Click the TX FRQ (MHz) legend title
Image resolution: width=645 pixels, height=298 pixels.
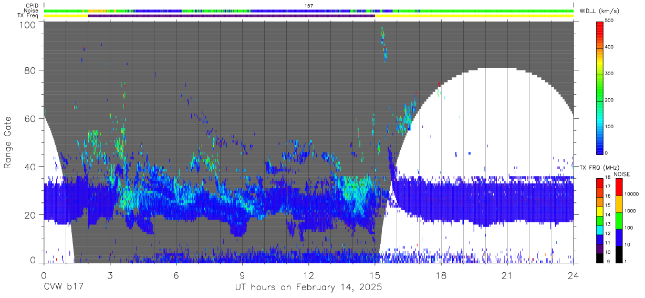click(600, 167)
